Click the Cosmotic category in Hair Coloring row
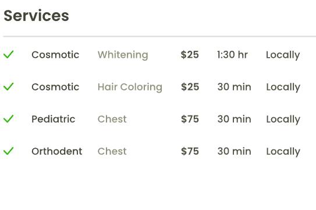Viewport: 316px width, 210px height. (x=55, y=87)
